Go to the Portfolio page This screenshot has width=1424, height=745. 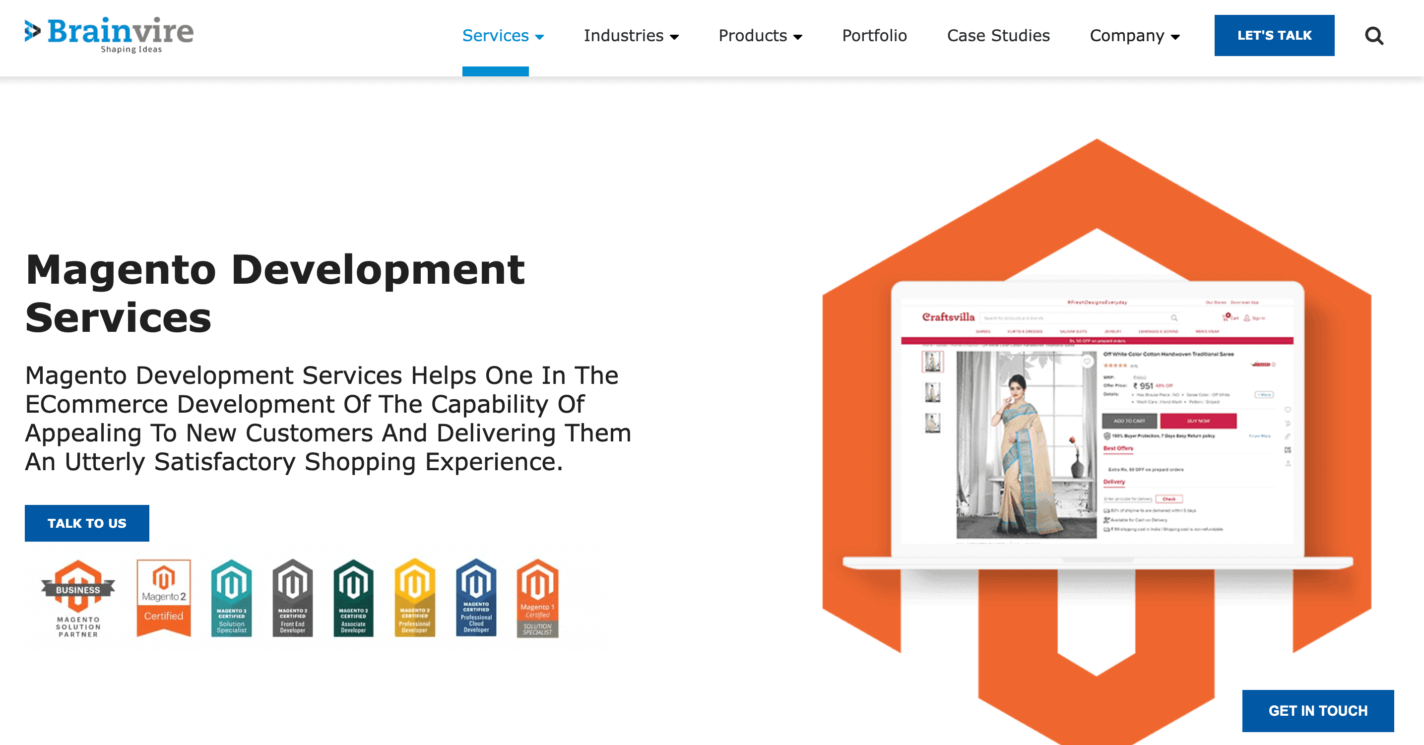(x=875, y=35)
